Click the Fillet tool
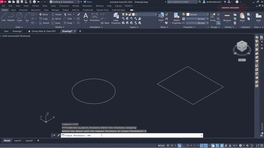 coord(68,18)
